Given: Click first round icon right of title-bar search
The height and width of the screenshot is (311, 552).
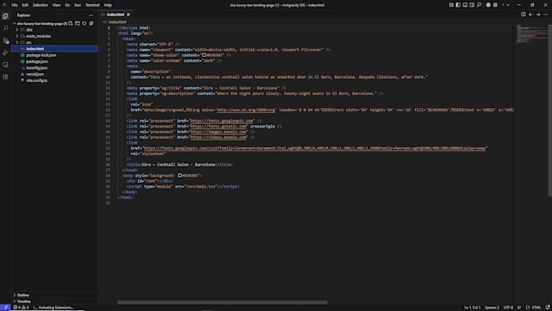Looking at the screenshot, I should (489, 5).
